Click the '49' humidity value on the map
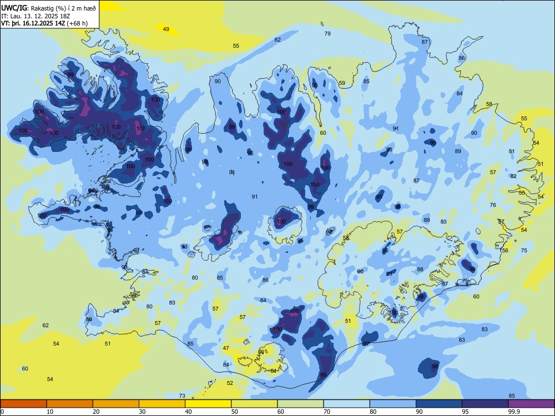 pyautogui.click(x=166, y=29)
